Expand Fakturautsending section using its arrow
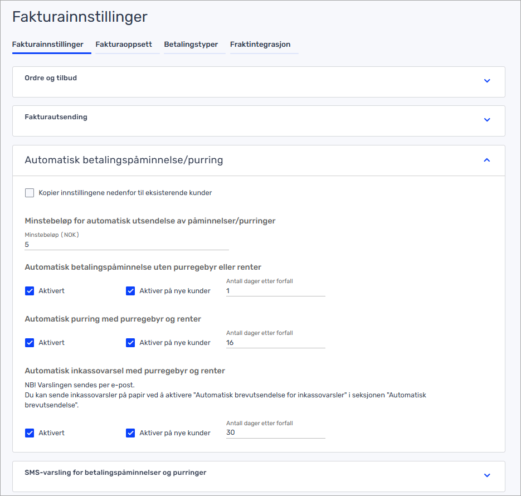521x496 pixels. [x=486, y=120]
